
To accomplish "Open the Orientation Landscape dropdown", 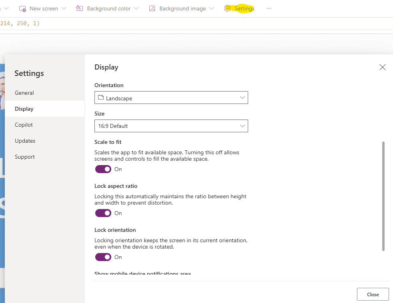I will click(171, 98).
